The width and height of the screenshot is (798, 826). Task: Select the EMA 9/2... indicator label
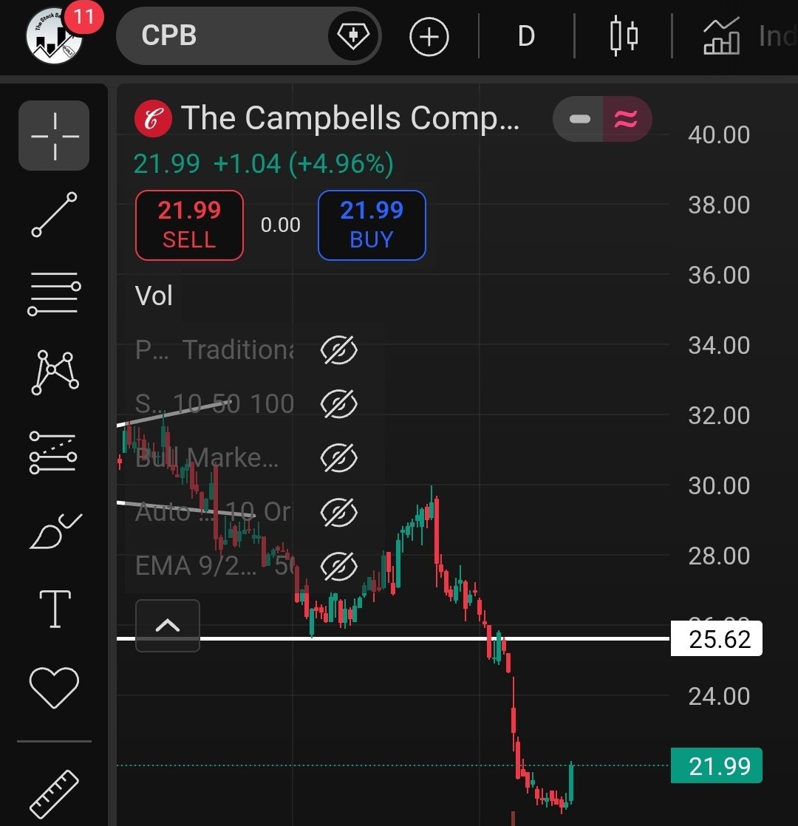[x=214, y=566]
